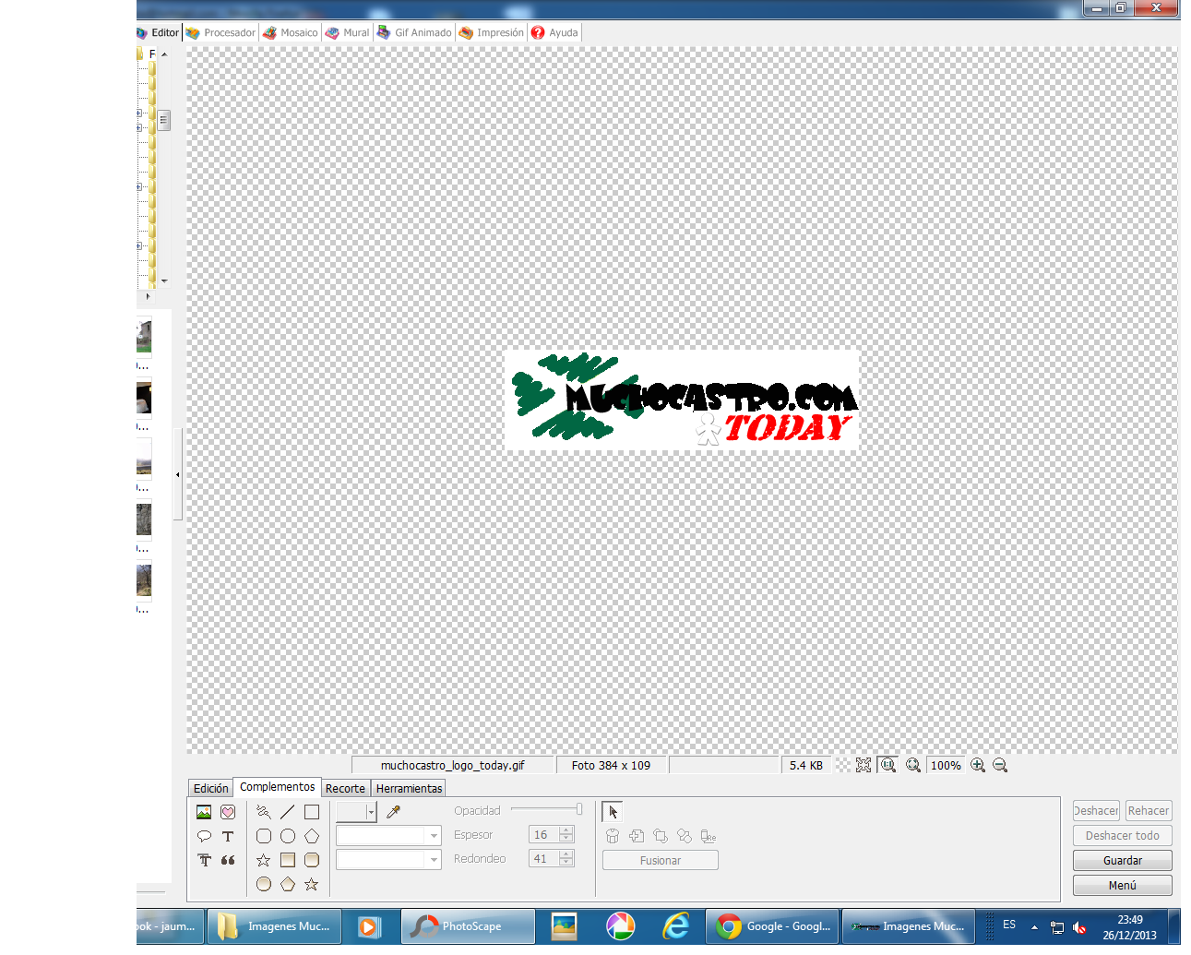
Task: Select the Editor tab
Action: click(x=159, y=32)
